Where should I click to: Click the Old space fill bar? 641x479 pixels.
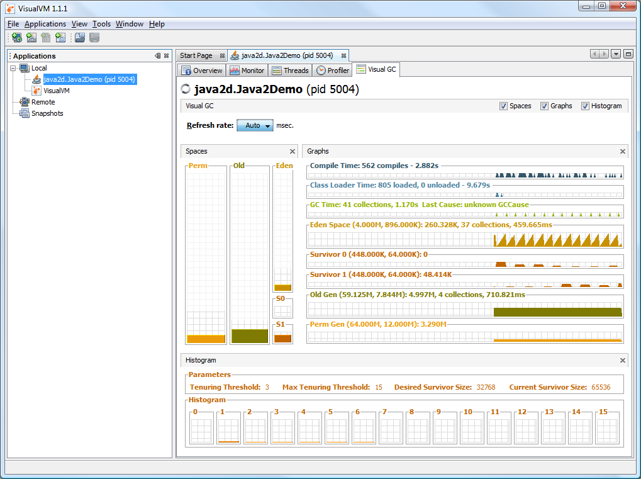250,336
